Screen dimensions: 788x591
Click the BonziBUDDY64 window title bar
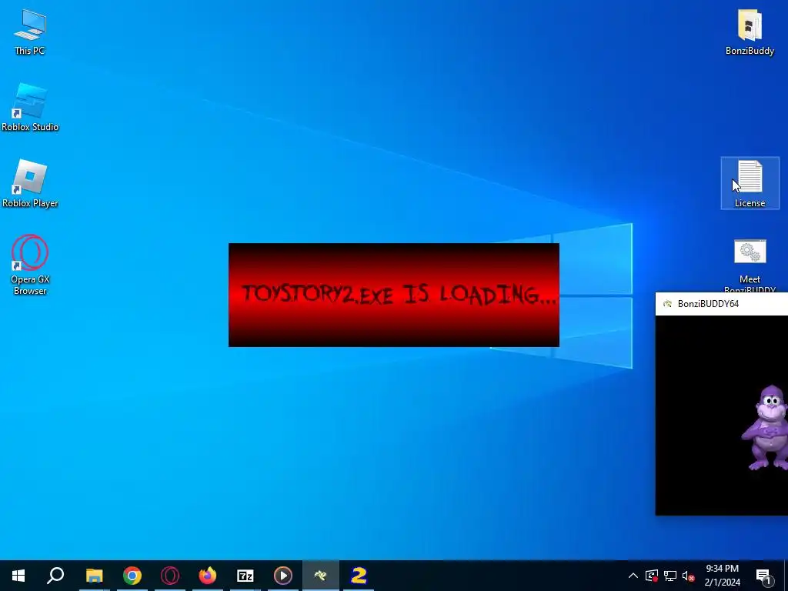722,303
